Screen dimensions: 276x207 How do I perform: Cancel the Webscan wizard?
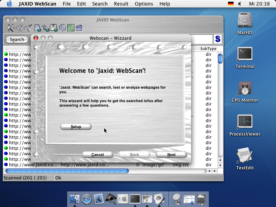click(x=98, y=155)
